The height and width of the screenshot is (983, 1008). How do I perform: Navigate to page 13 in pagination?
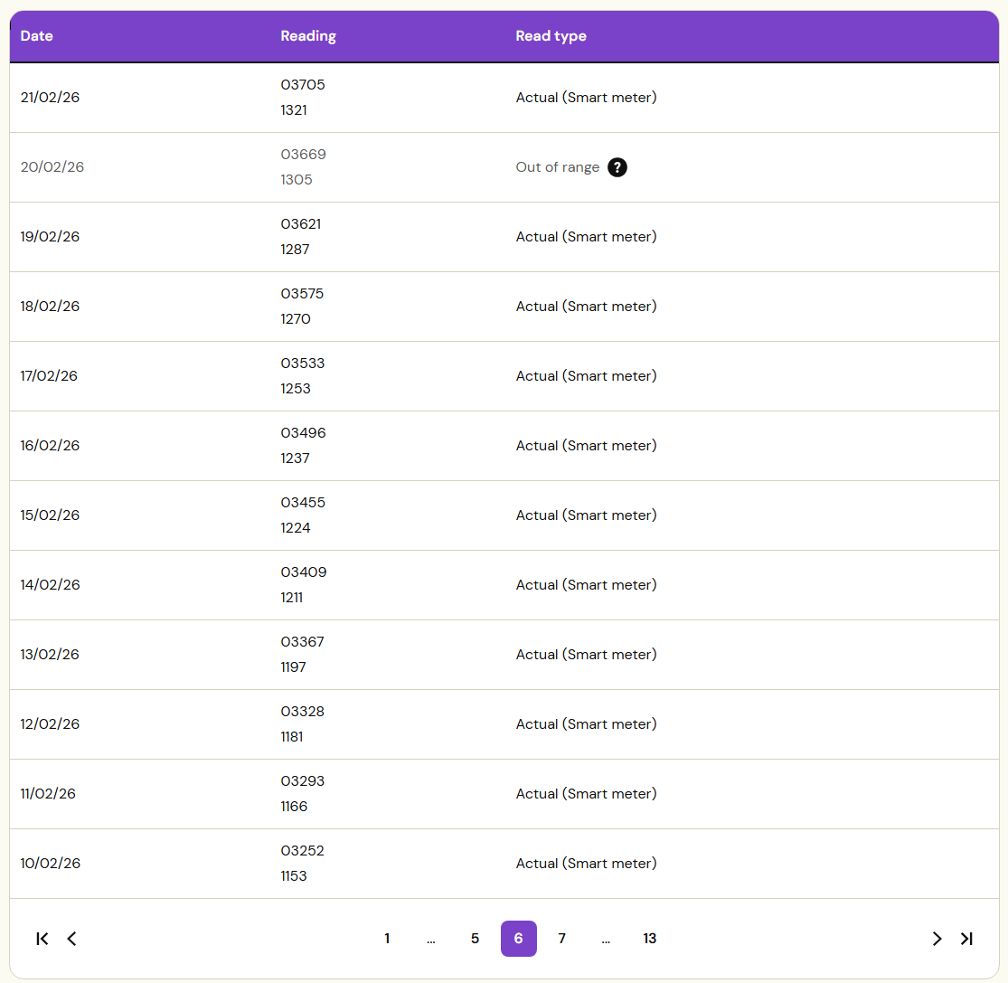649,939
